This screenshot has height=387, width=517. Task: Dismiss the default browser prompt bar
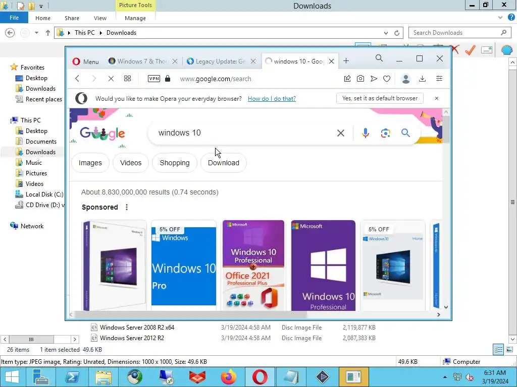pyautogui.click(x=437, y=98)
